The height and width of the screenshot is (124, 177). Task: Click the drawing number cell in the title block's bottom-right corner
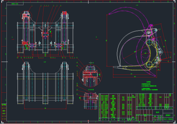(x=168, y=119)
